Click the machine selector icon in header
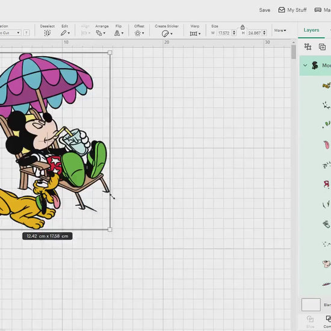Screen dimensions: 331x331 pyautogui.click(x=318, y=10)
